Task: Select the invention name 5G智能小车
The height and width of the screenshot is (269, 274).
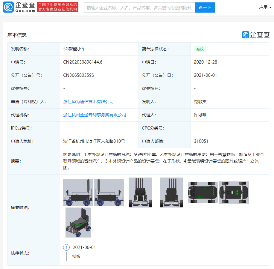Action: tap(74, 49)
